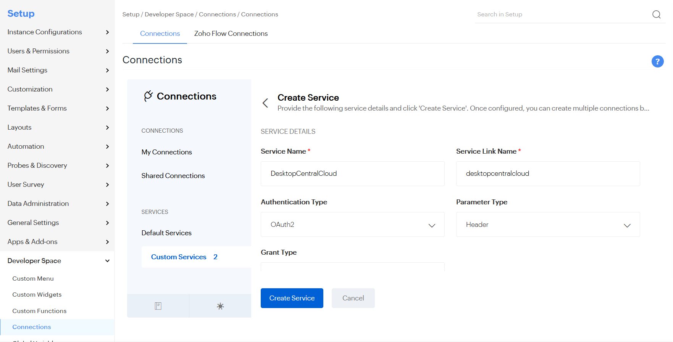The height and width of the screenshot is (342, 673).
Task: Click the Search in Setup field
Action: pos(562,14)
